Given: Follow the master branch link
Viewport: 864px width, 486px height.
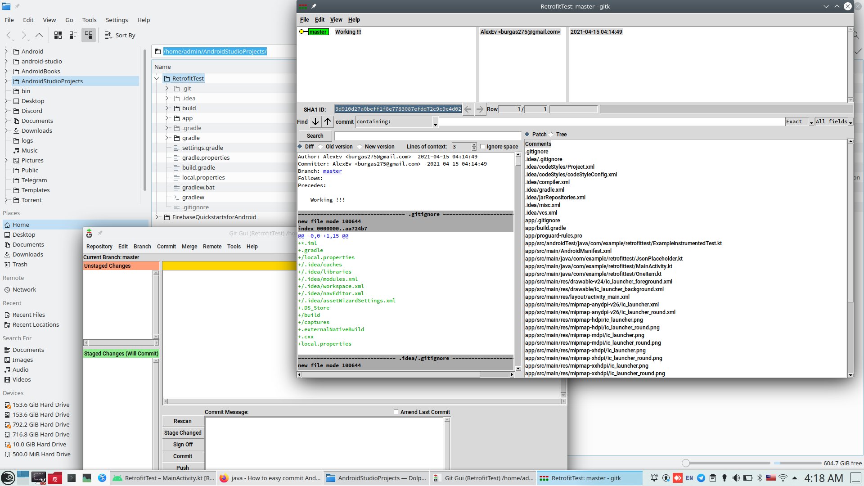Looking at the screenshot, I should 332,171.
